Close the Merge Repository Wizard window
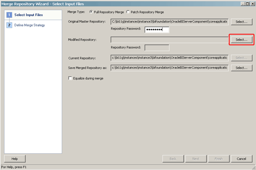The width and height of the screenshot is (256, 170). [252, 3]
